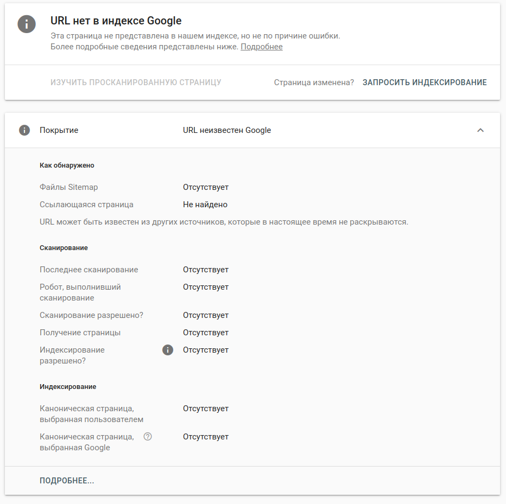Click the Как обнаружено subheading
The width and height of the screenshot is (506, 504).
click(x=67, y=165)
